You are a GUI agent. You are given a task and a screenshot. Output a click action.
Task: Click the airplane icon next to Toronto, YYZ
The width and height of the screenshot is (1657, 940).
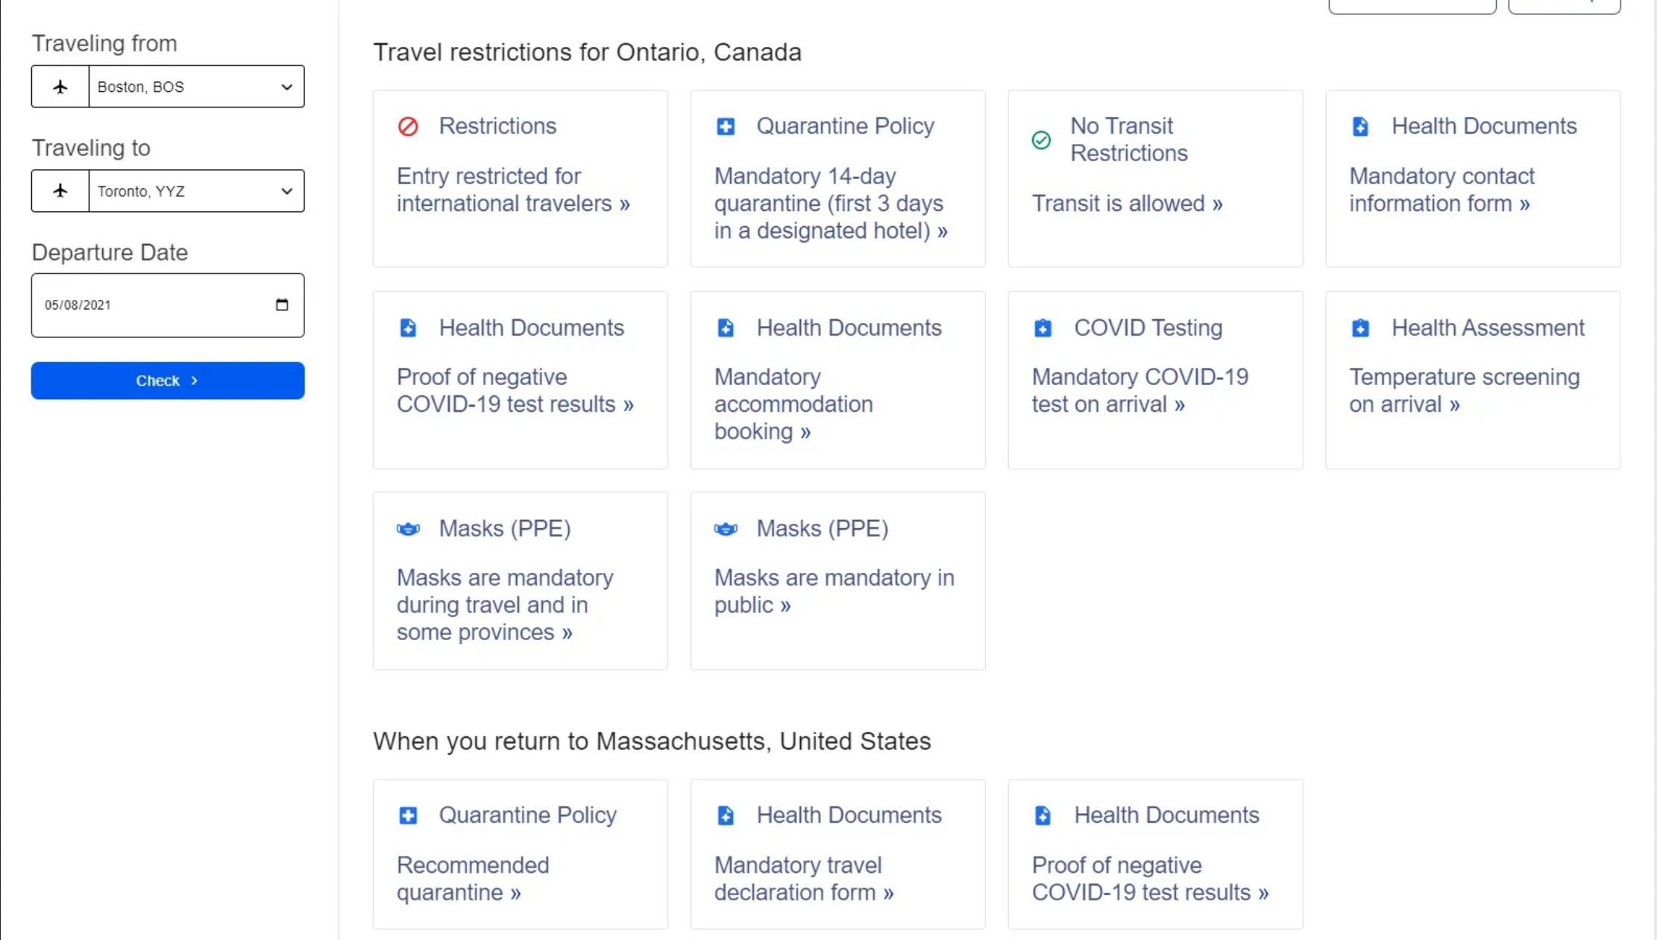coord(60,191)
